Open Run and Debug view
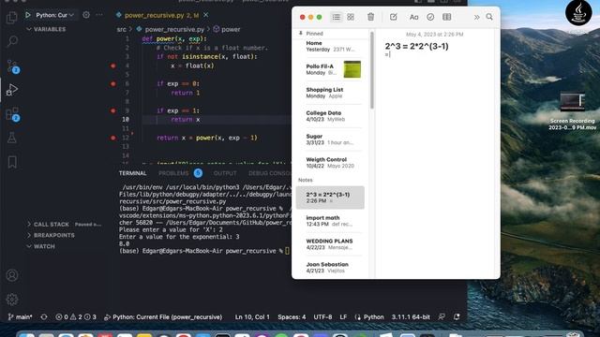 [x=12, y=90]
